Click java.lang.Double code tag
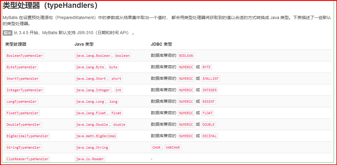The image size is (337, 165). (x=92, y=125)
